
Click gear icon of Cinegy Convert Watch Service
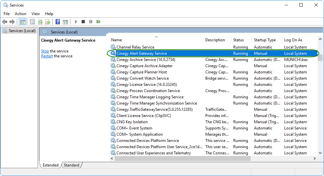point(113,78)
